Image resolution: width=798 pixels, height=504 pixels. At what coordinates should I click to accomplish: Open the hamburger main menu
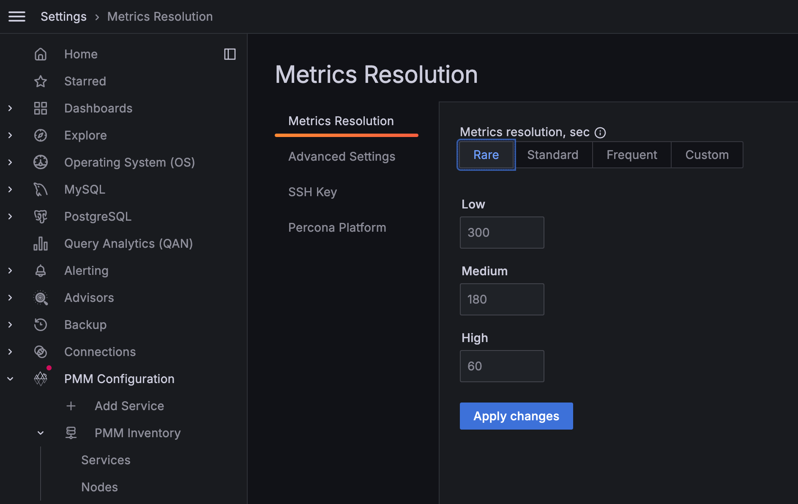17,16
